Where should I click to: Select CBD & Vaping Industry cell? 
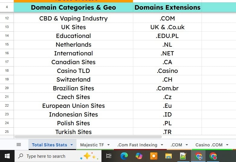pyautogui.click(x=73, y=18)
